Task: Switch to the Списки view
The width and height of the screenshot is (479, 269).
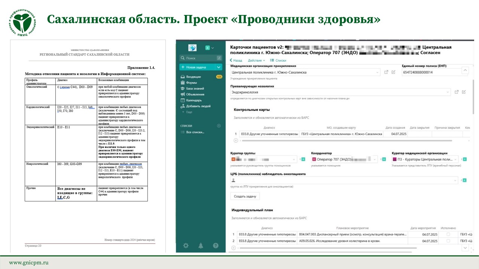Action: pos(278,60)
